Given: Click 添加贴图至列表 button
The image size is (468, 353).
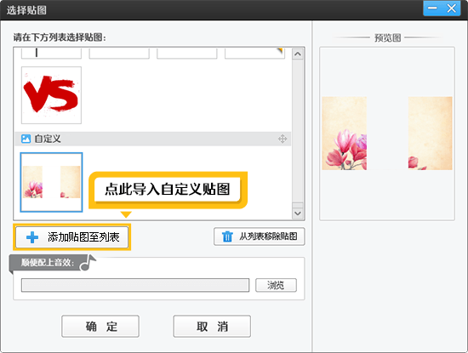Looking at the screenshot, I should point(72,237).
